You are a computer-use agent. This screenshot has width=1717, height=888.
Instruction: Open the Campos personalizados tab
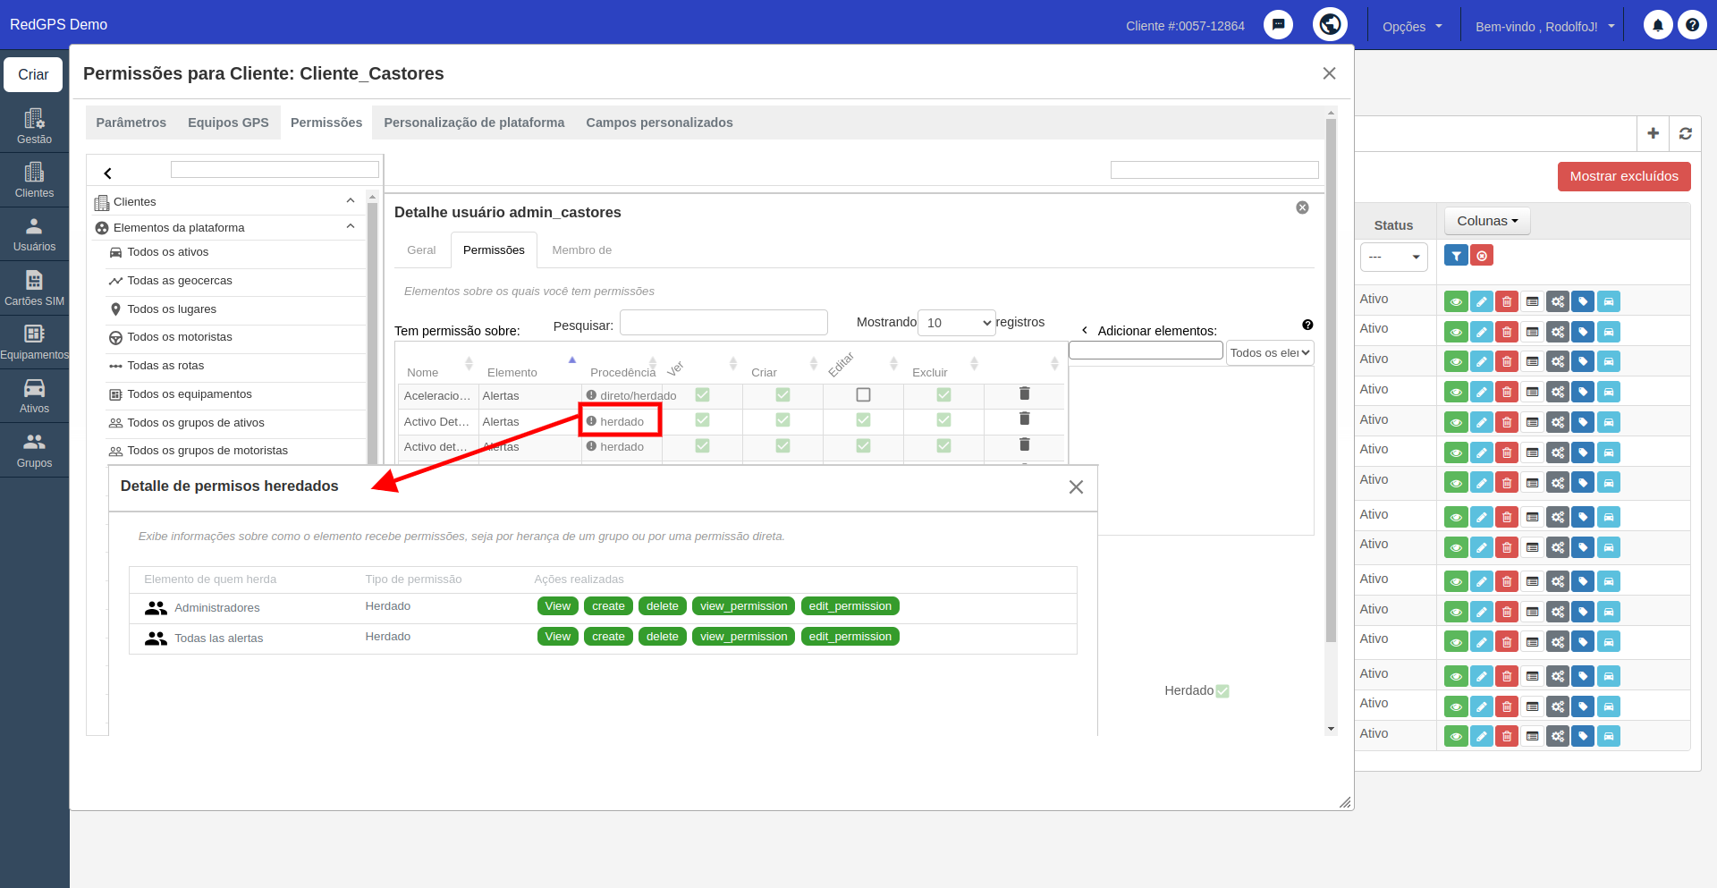pyautogui.click(x=659, y=123)
